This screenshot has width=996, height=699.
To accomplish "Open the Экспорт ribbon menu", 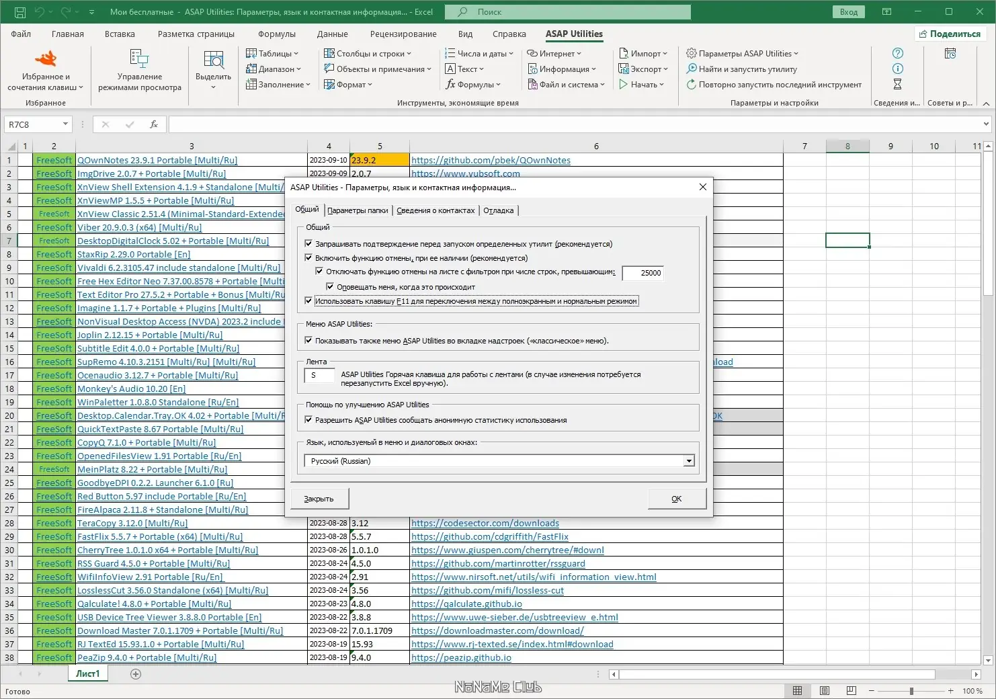I will coord(643,69).
